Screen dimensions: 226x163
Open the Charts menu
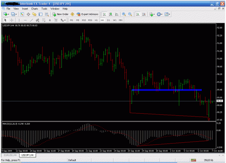35,9
